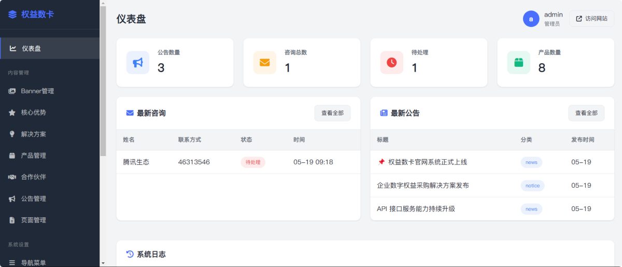Click the sidebar scroll-up arrow
This screenshot has height=267, width=622.
click(103, 3)
